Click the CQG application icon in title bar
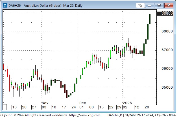The height and width of the screenshot is (118, 179). [5, 5]
